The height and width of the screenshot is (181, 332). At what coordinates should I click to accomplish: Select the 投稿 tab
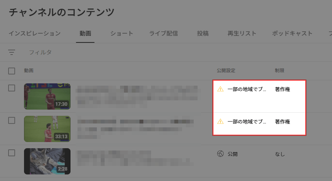point(203,33)
